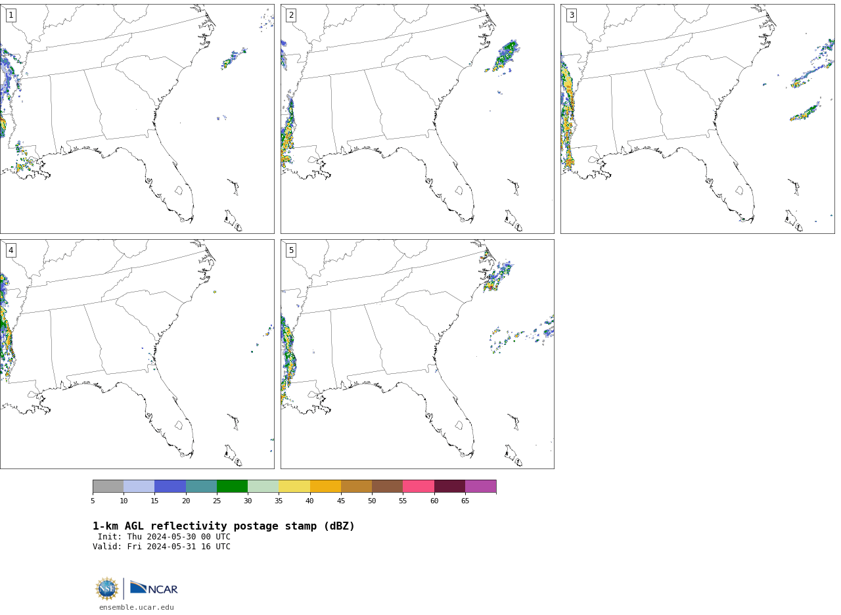Click the tan-brown 45-50 dBZ swatch
The image size is (841, 615).
click(356, 486)
